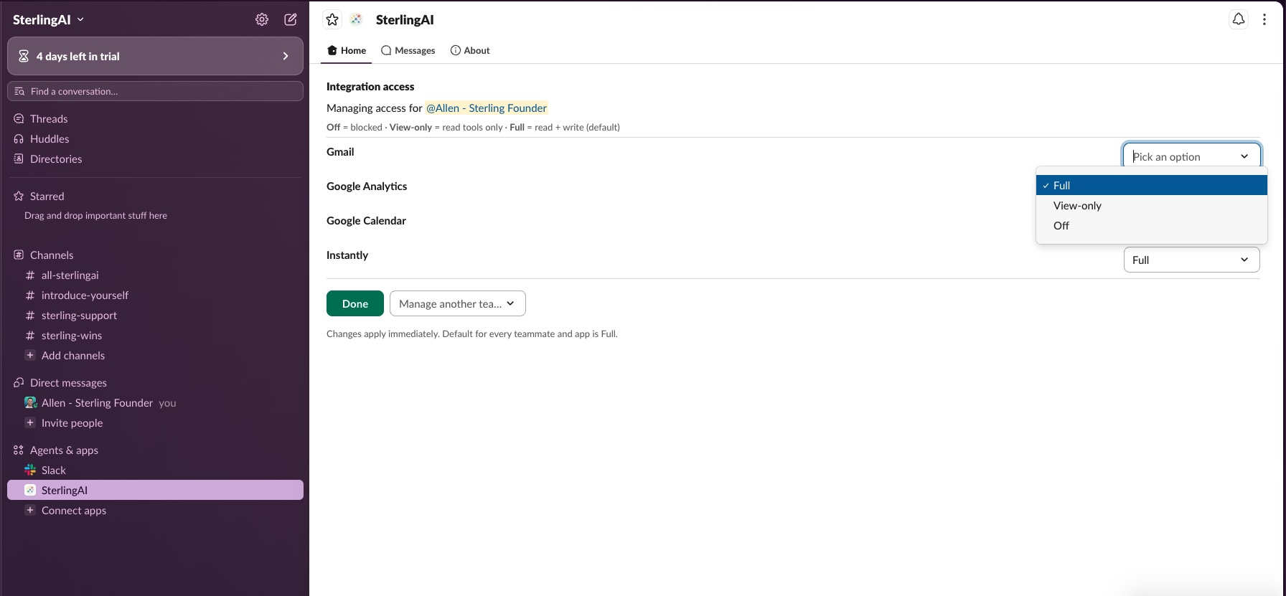Click the Direct messages section header
Viewport: 1286px width, 596px height.
(x=68, y=383)
